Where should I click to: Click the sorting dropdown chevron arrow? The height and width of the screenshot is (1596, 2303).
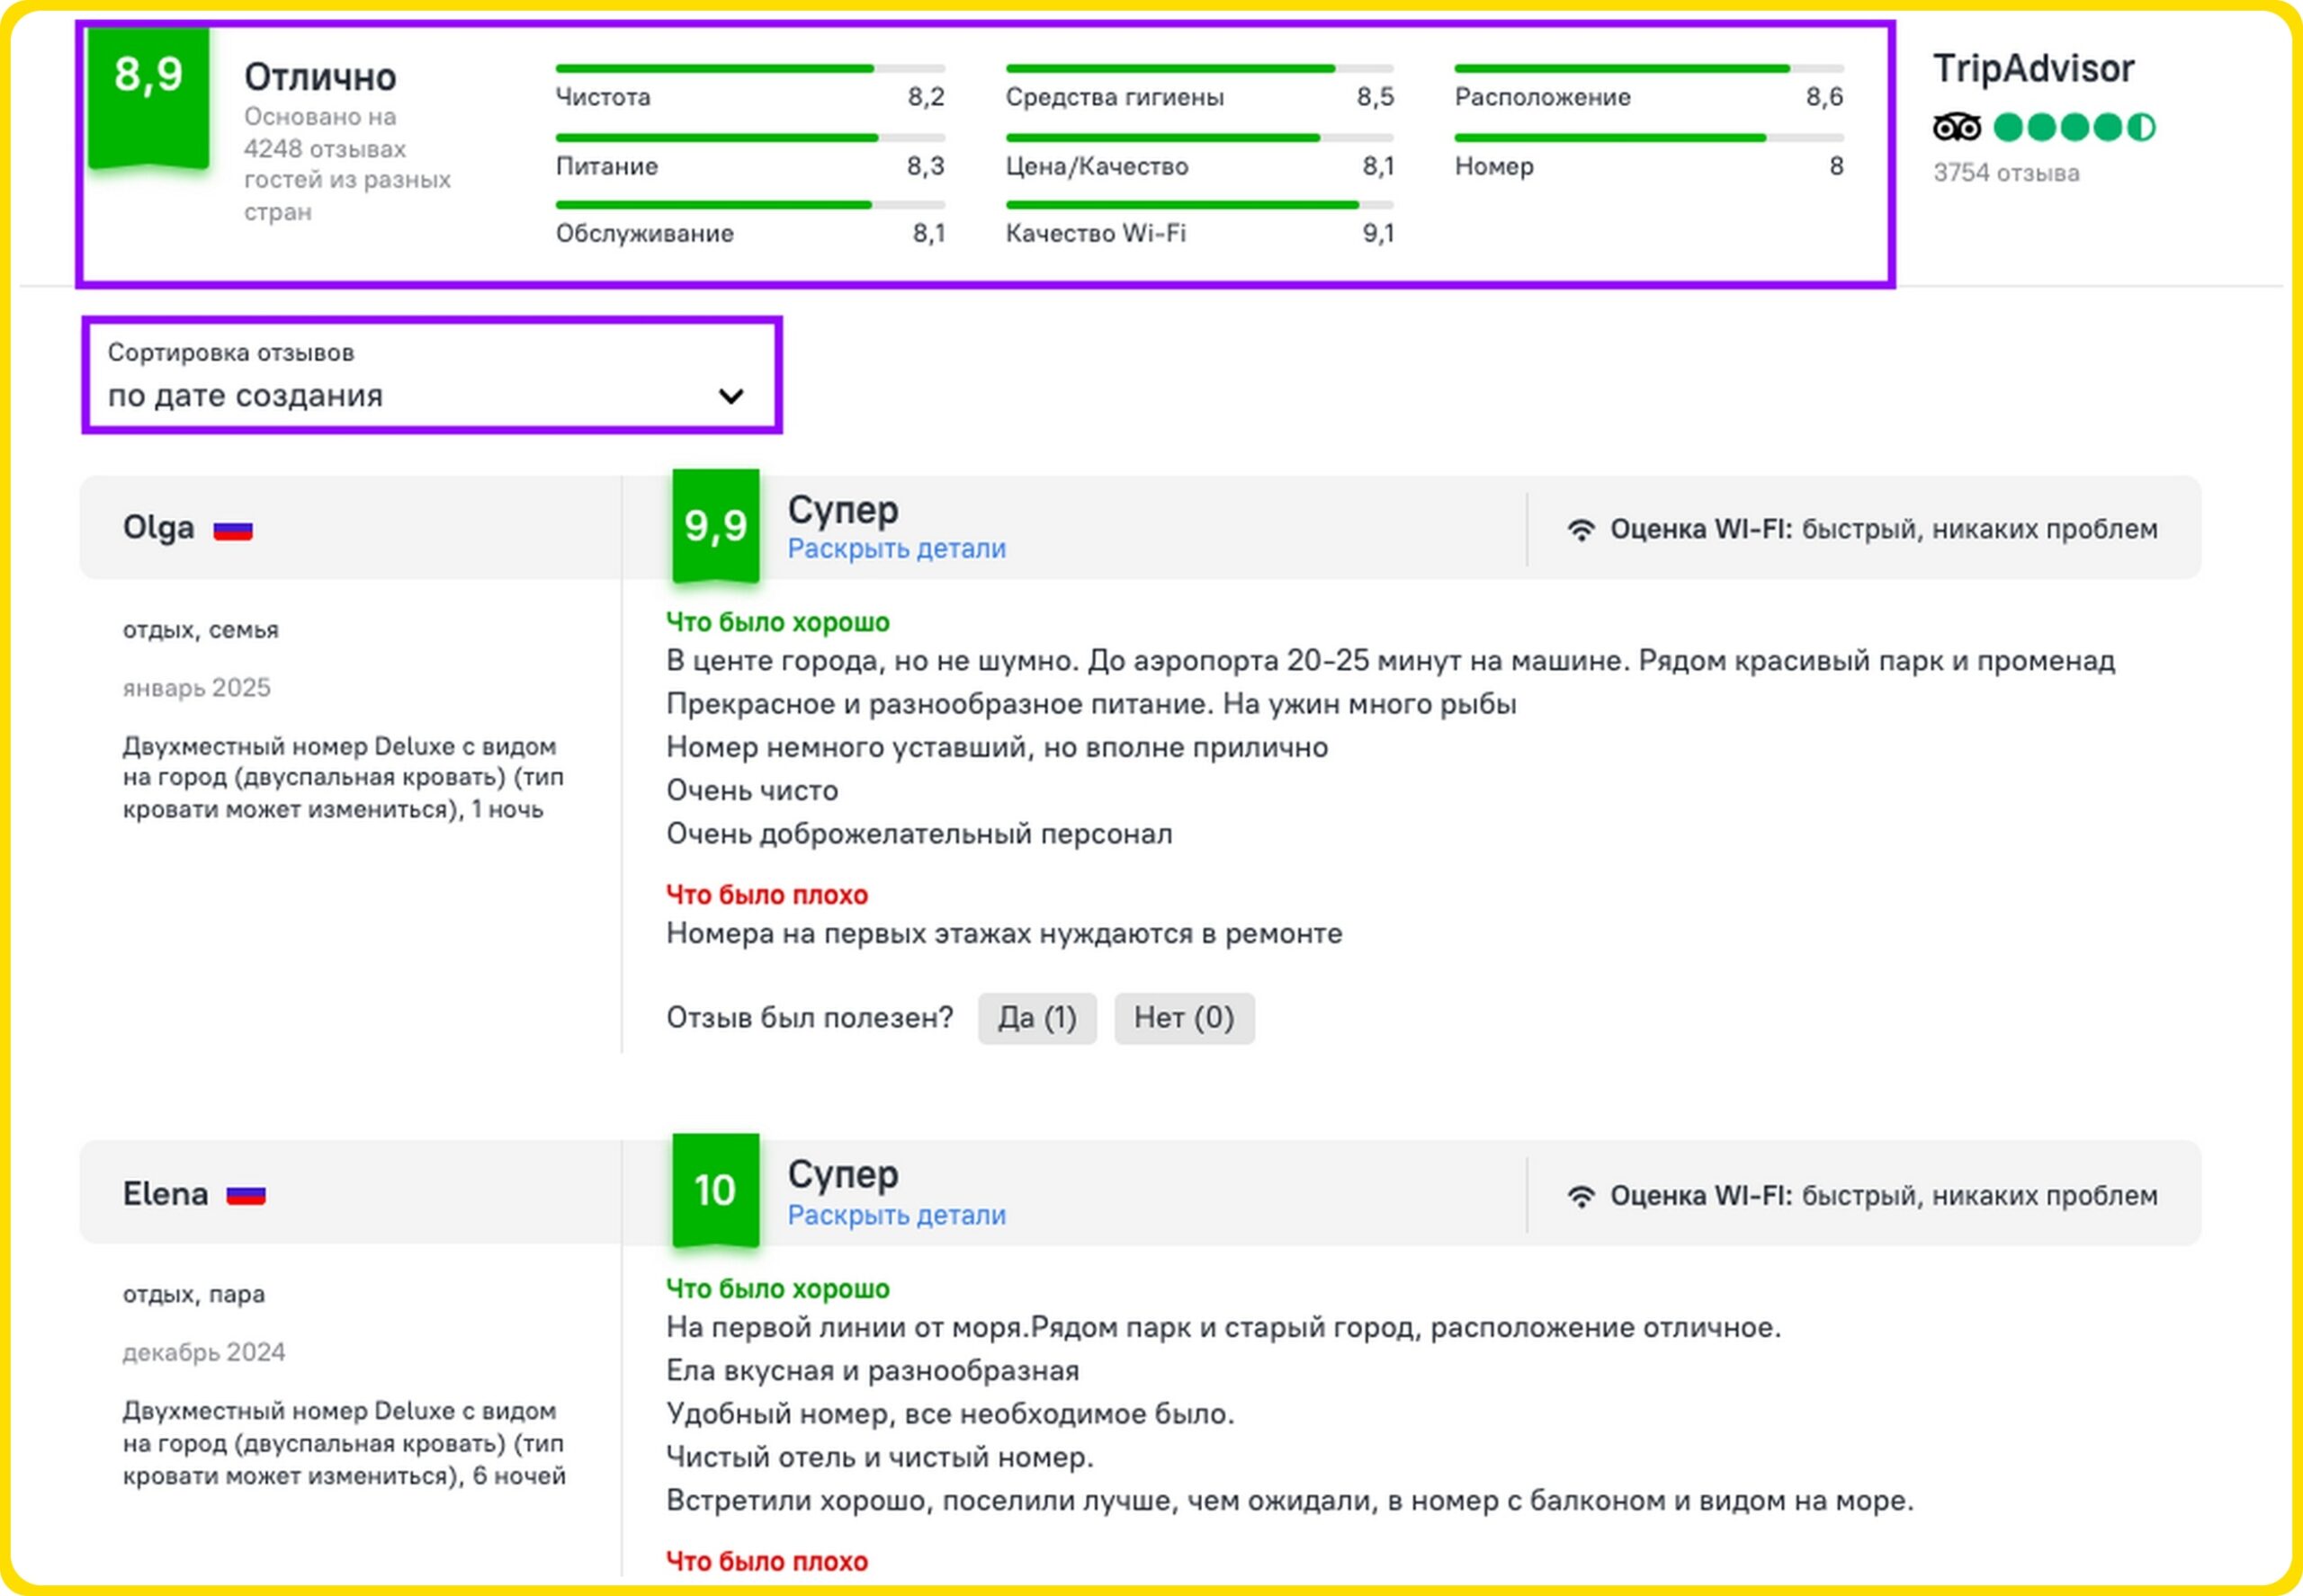(x=730, y=397)
